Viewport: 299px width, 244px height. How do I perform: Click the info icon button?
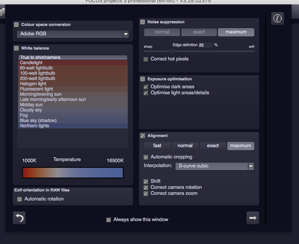click(x=277, y=18)
